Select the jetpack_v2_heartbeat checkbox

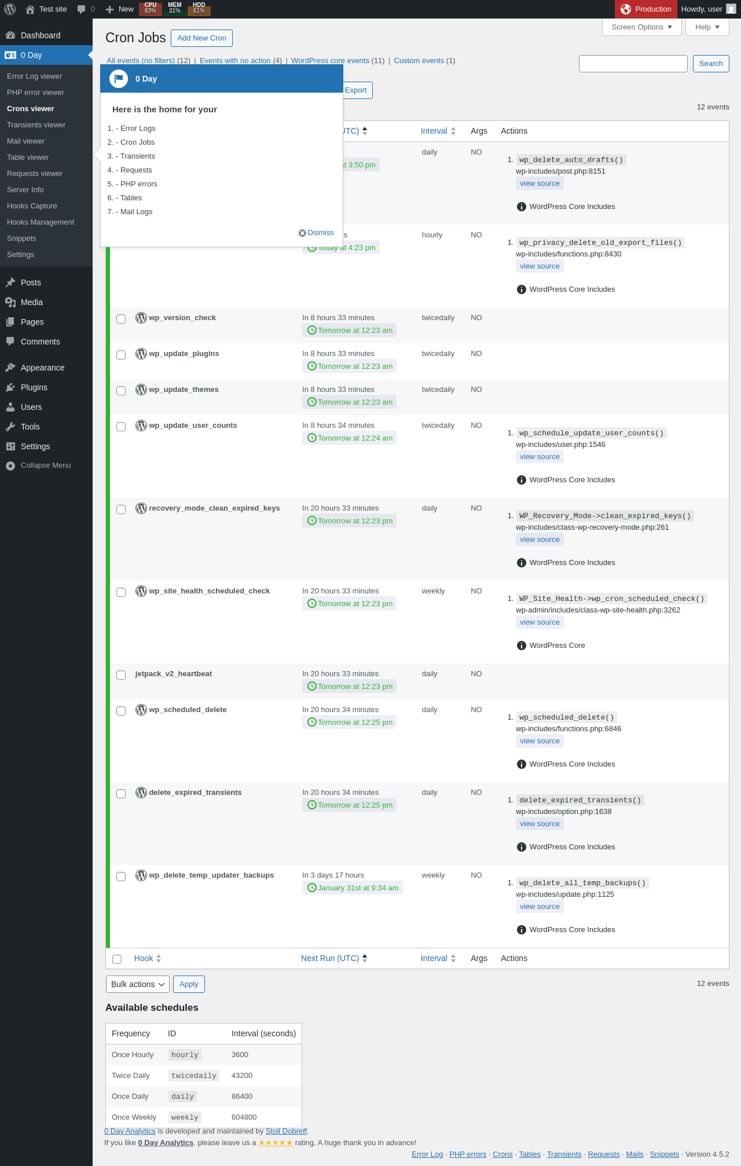(121, 675)
